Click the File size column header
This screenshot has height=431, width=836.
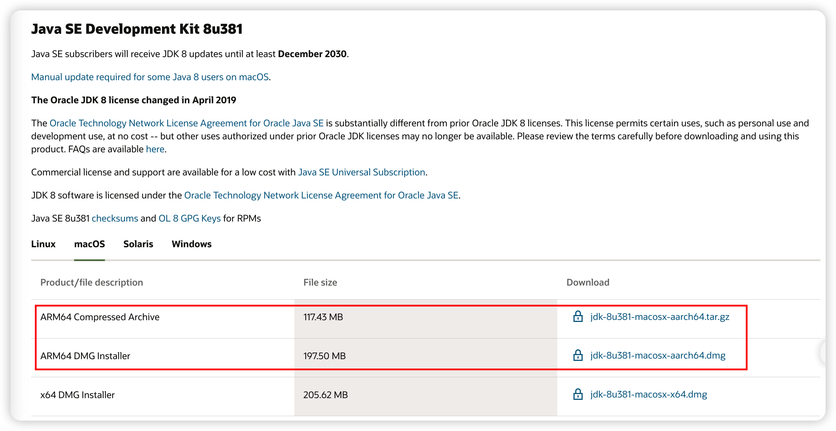pos(320,282)
